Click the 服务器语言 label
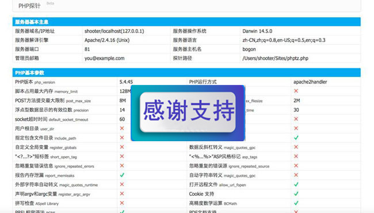Screen dimensions: 374x213 [x=185, y=40]
